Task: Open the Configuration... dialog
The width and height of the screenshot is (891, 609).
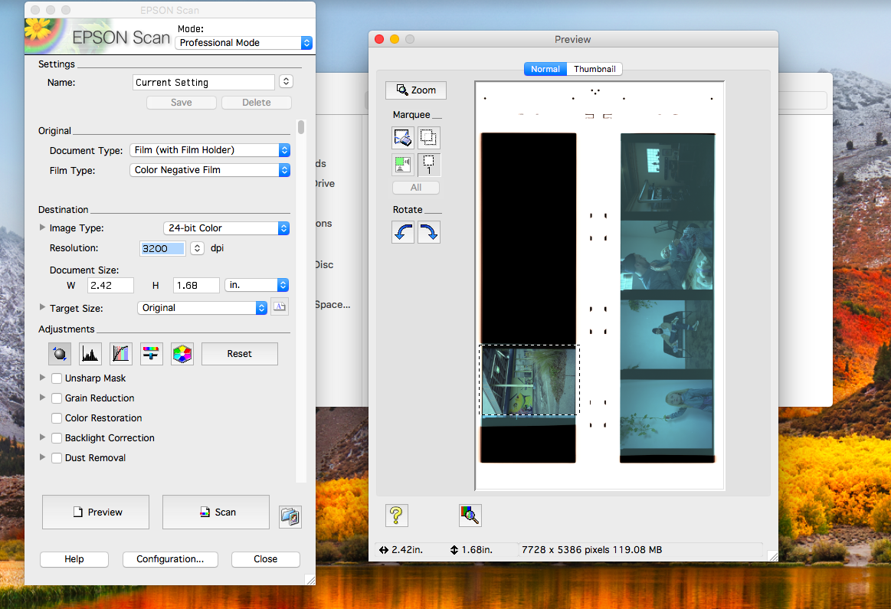Action: (x=170, y=559)
